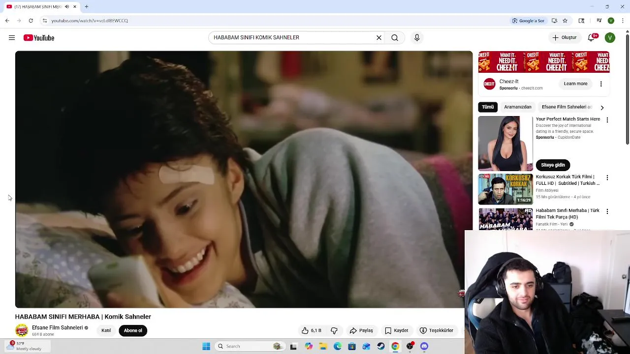Like the video with thumbs up

pyautogui.click(x=312, y=330)
